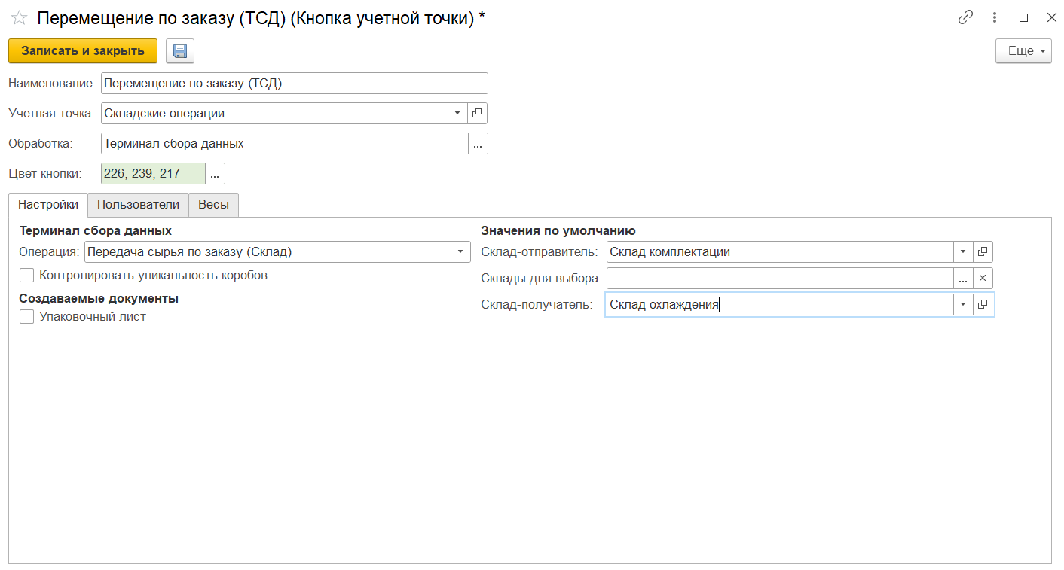1064x570 pixels.
Task: Open the three-dot window menu icon
Action: click(995, 18)
